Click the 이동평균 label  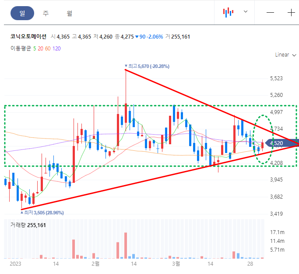tap(21, 48)
